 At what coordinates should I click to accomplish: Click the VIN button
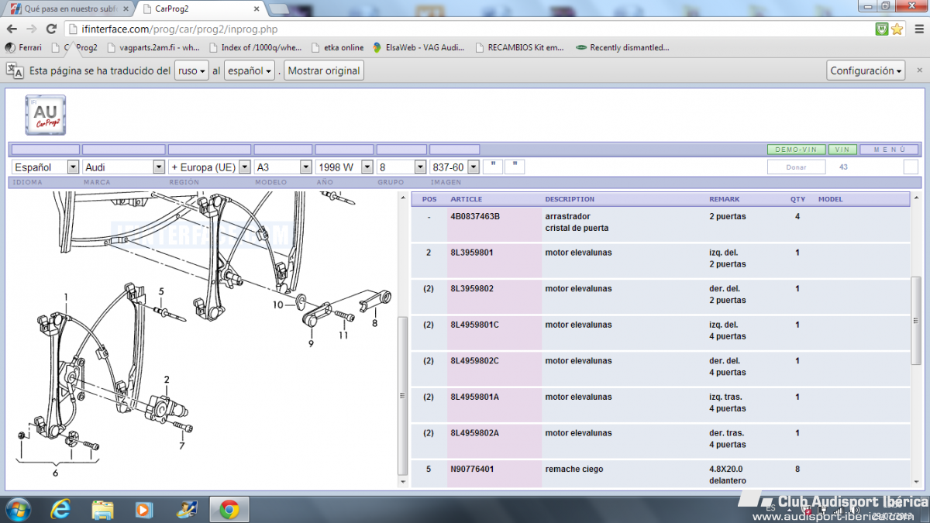pos(842,150)
